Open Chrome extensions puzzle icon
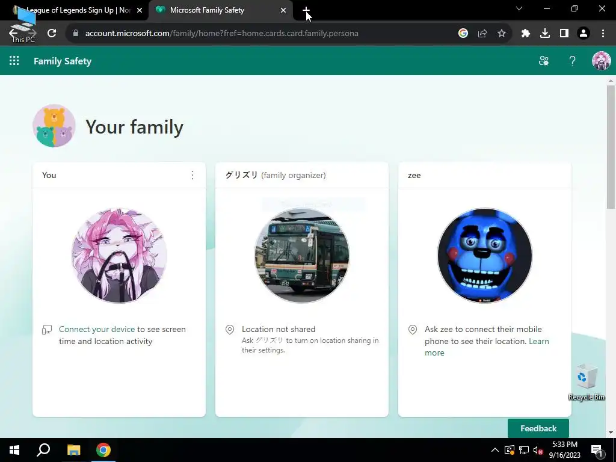 [526, 34]
